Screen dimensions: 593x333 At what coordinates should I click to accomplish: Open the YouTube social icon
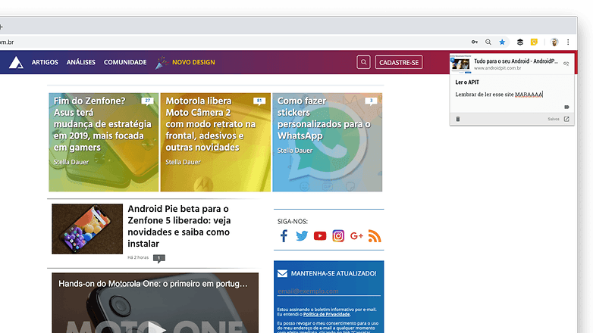pyautogui.click(x=320, y=236)
